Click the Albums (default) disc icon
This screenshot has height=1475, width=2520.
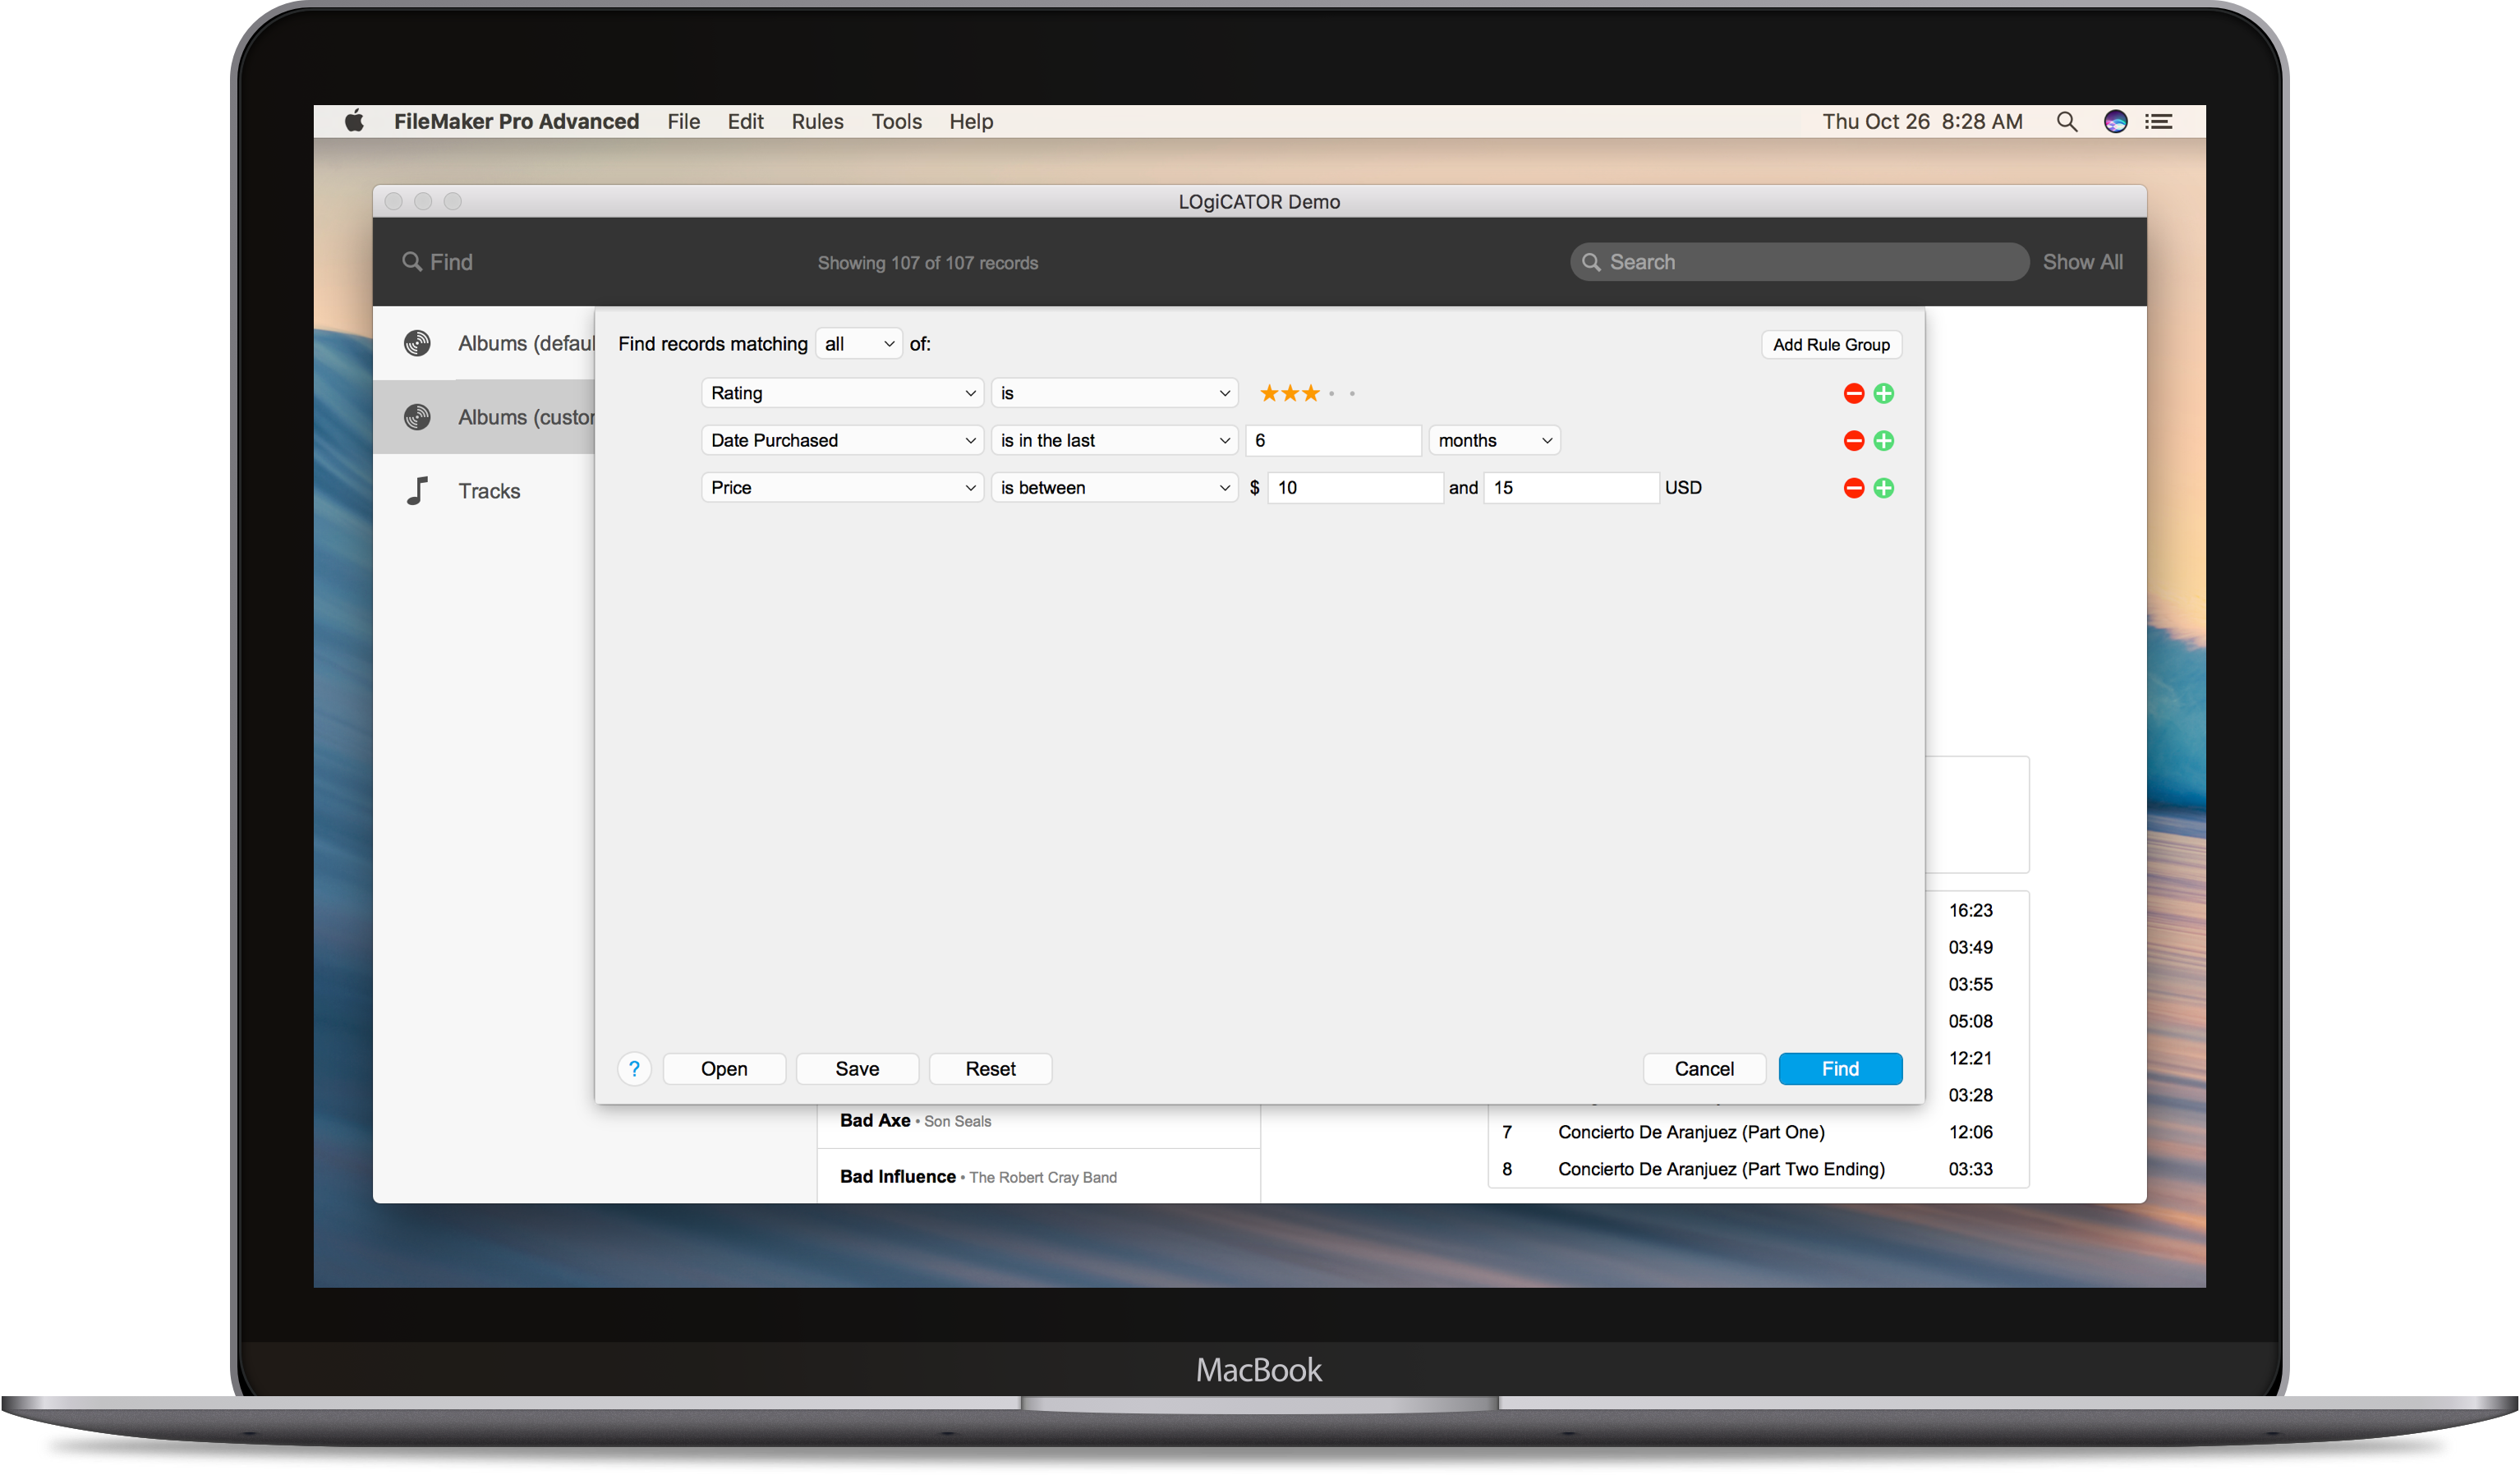(x=417, y=343)
